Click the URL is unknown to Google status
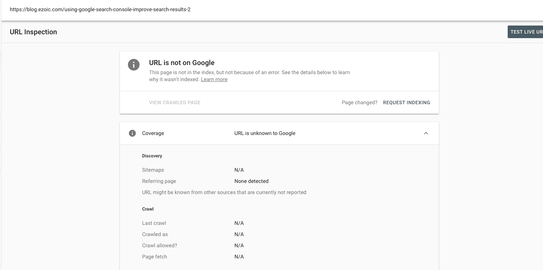Viewport: 543px width, 270px height. coord(265,133)
